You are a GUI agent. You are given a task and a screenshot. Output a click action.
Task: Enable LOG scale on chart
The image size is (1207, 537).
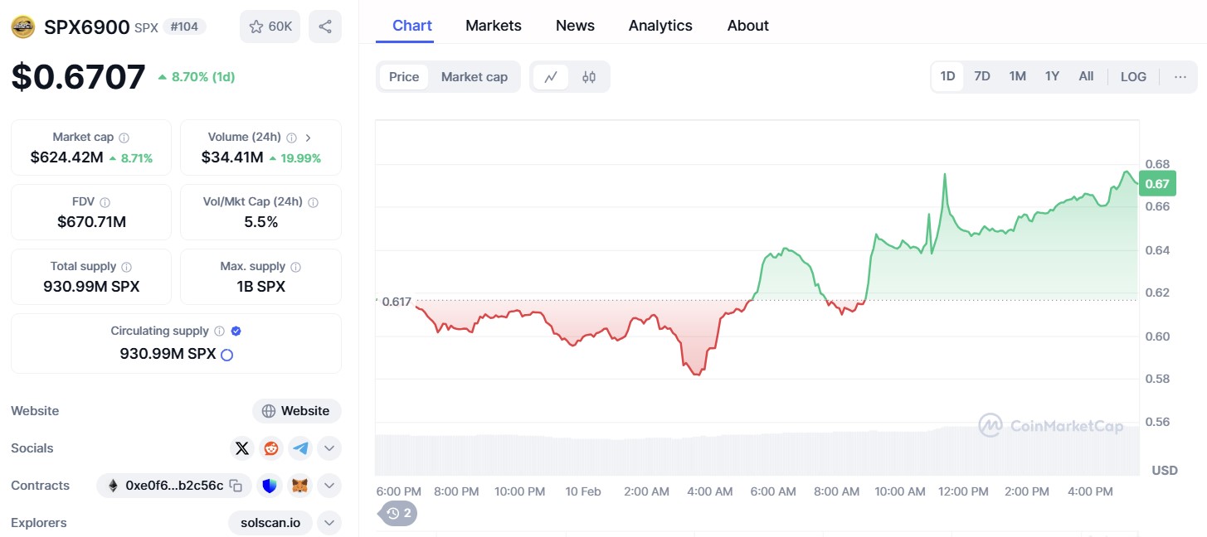1133,77
